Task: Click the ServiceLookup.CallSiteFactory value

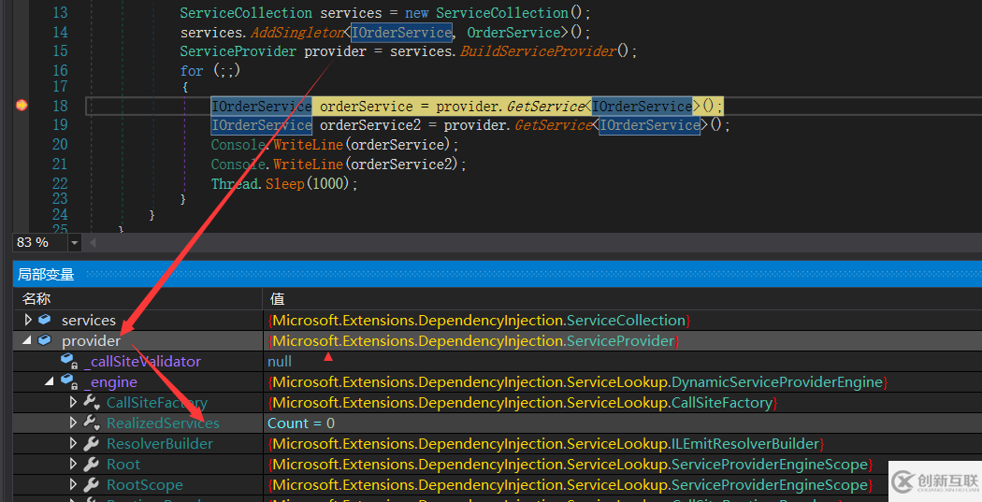Action: [522, 403]
